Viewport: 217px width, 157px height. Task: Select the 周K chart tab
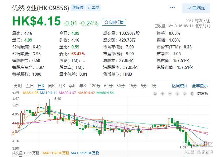51,86
